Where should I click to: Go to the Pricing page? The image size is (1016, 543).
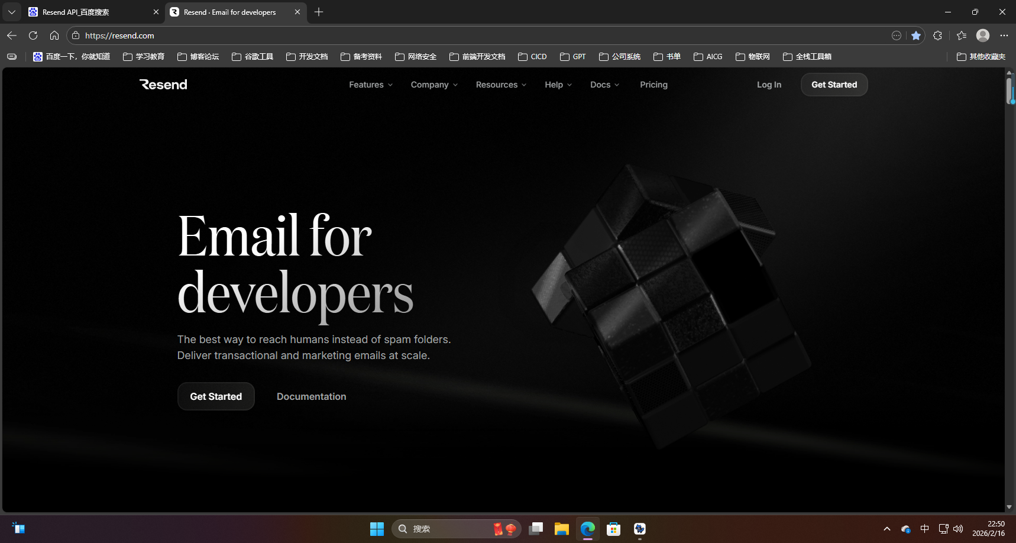point(653,85)
